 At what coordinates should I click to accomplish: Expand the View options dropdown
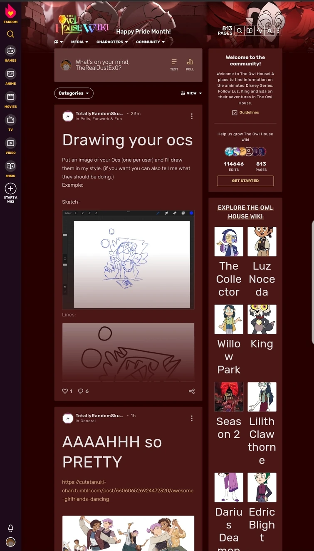click(191, 93)
